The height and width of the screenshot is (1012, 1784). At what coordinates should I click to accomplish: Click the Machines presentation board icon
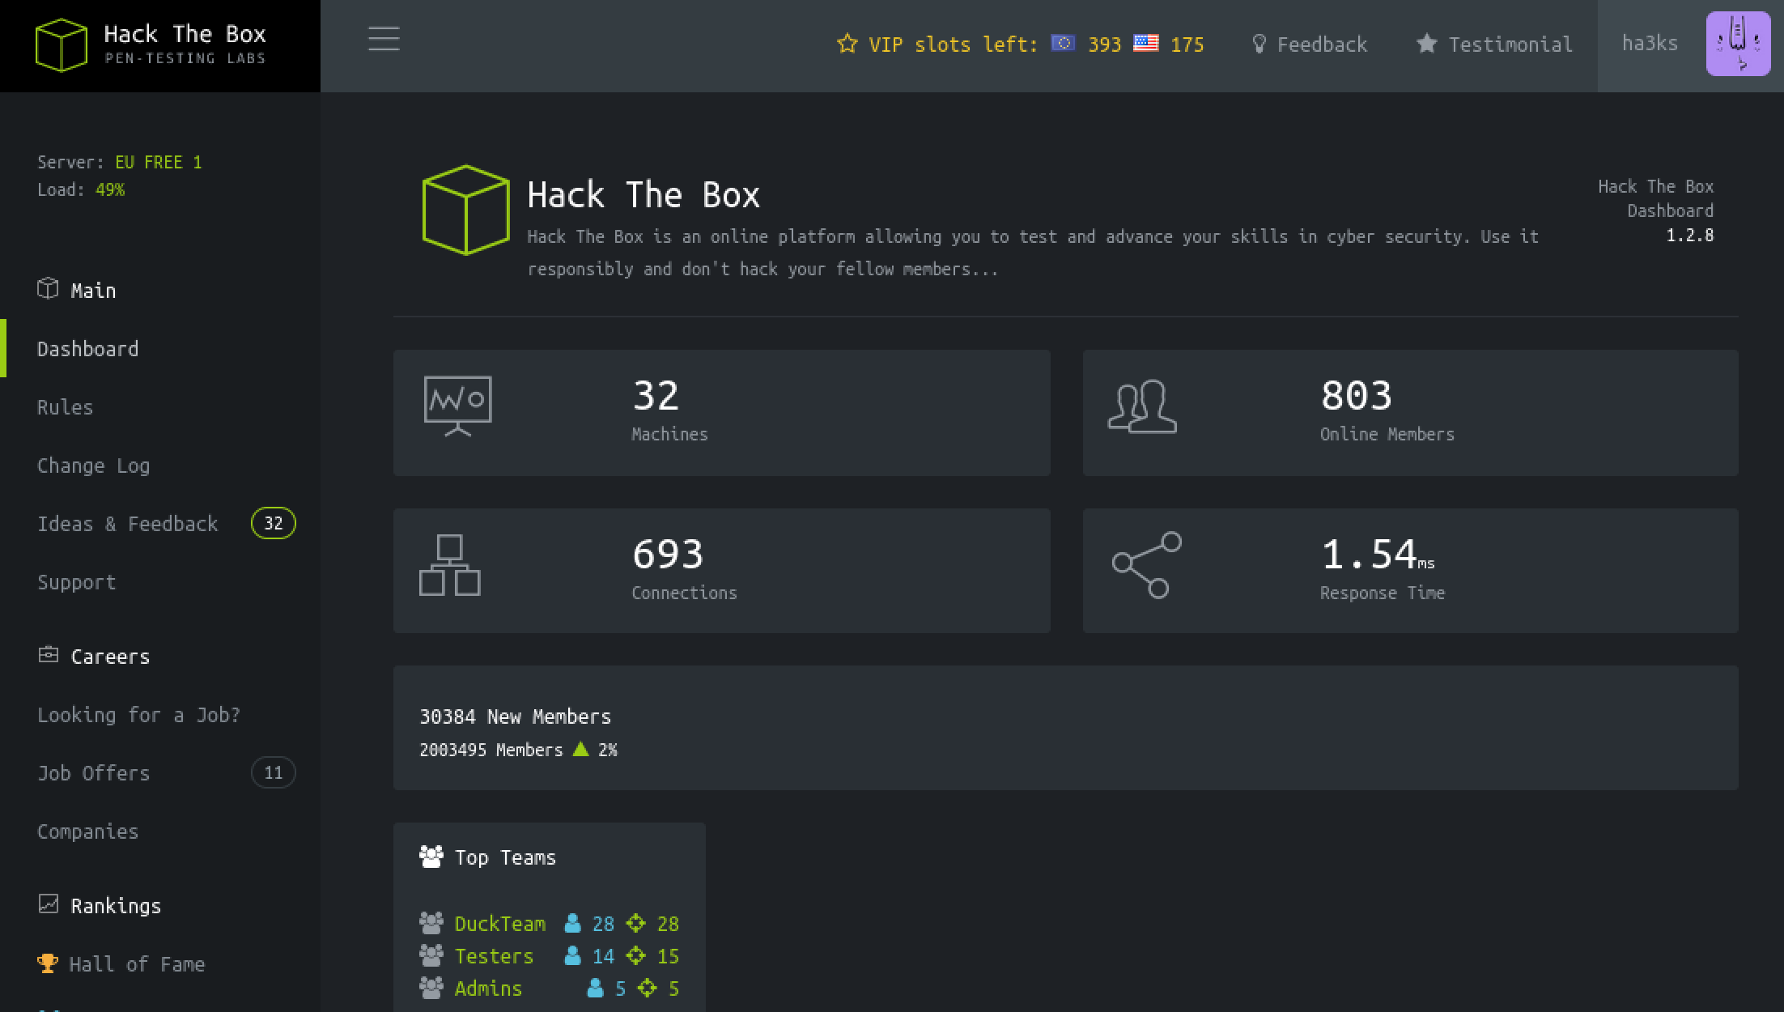[457, 406]
